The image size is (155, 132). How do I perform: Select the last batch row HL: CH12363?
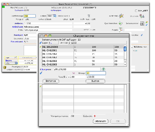click(x=83, y=65)
